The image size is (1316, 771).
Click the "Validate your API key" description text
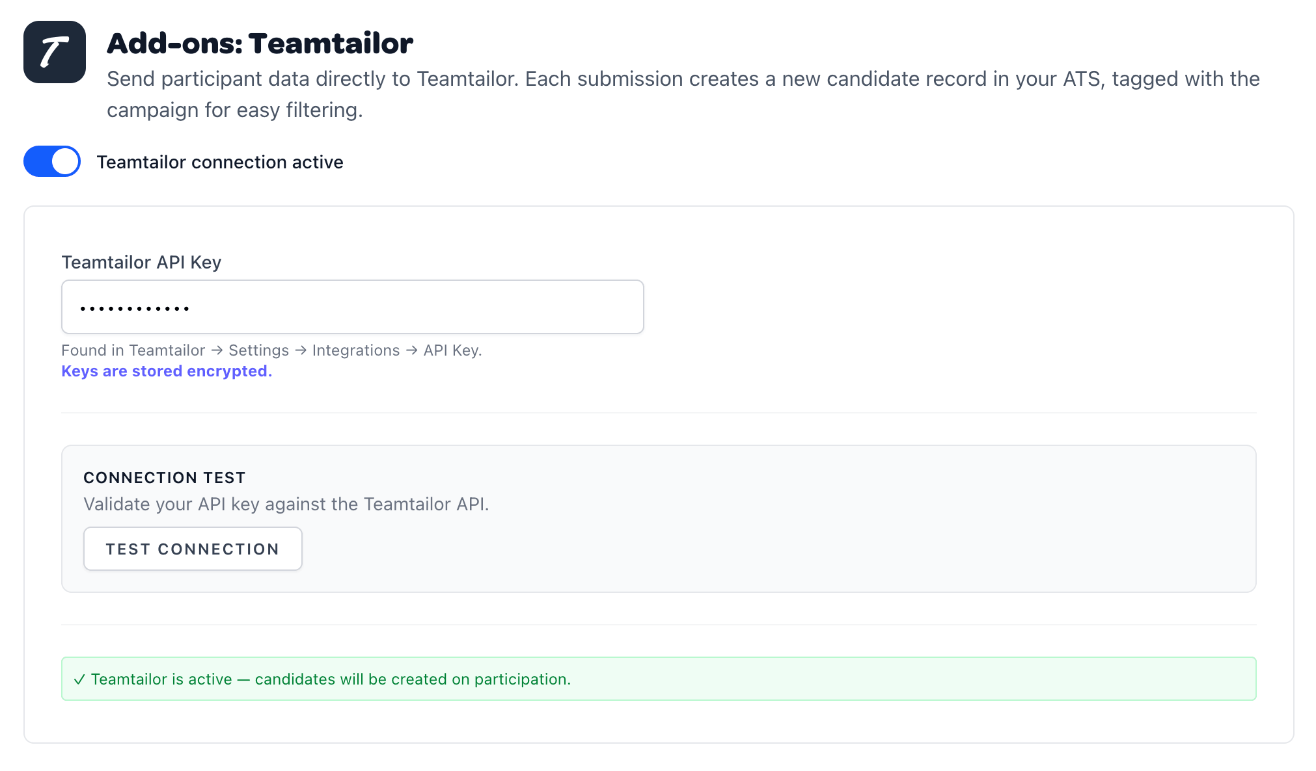(286, 504)
